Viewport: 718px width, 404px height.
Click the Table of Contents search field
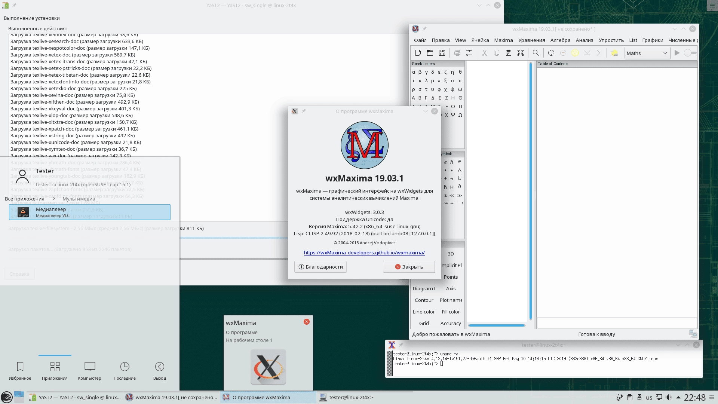[617, 323]
